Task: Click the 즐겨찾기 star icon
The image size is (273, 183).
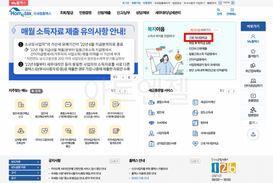Action: 253,51
